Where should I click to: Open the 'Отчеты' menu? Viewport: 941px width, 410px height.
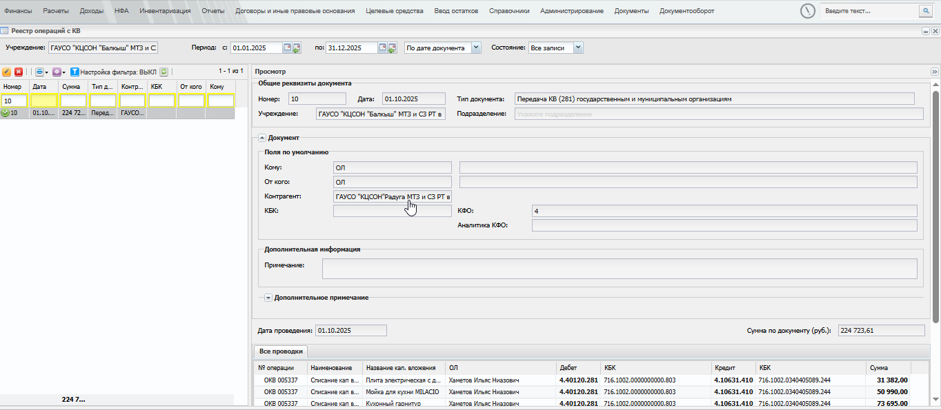tap(212, 11)
